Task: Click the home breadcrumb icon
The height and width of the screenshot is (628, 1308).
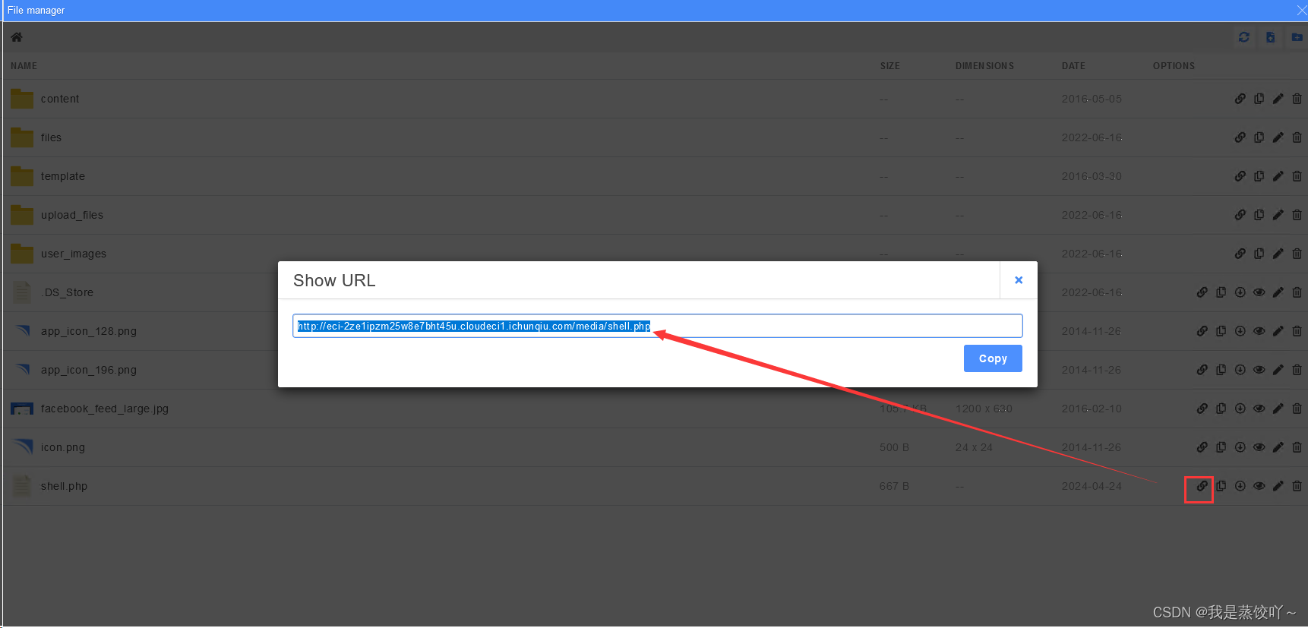Action: pos(17,37)
